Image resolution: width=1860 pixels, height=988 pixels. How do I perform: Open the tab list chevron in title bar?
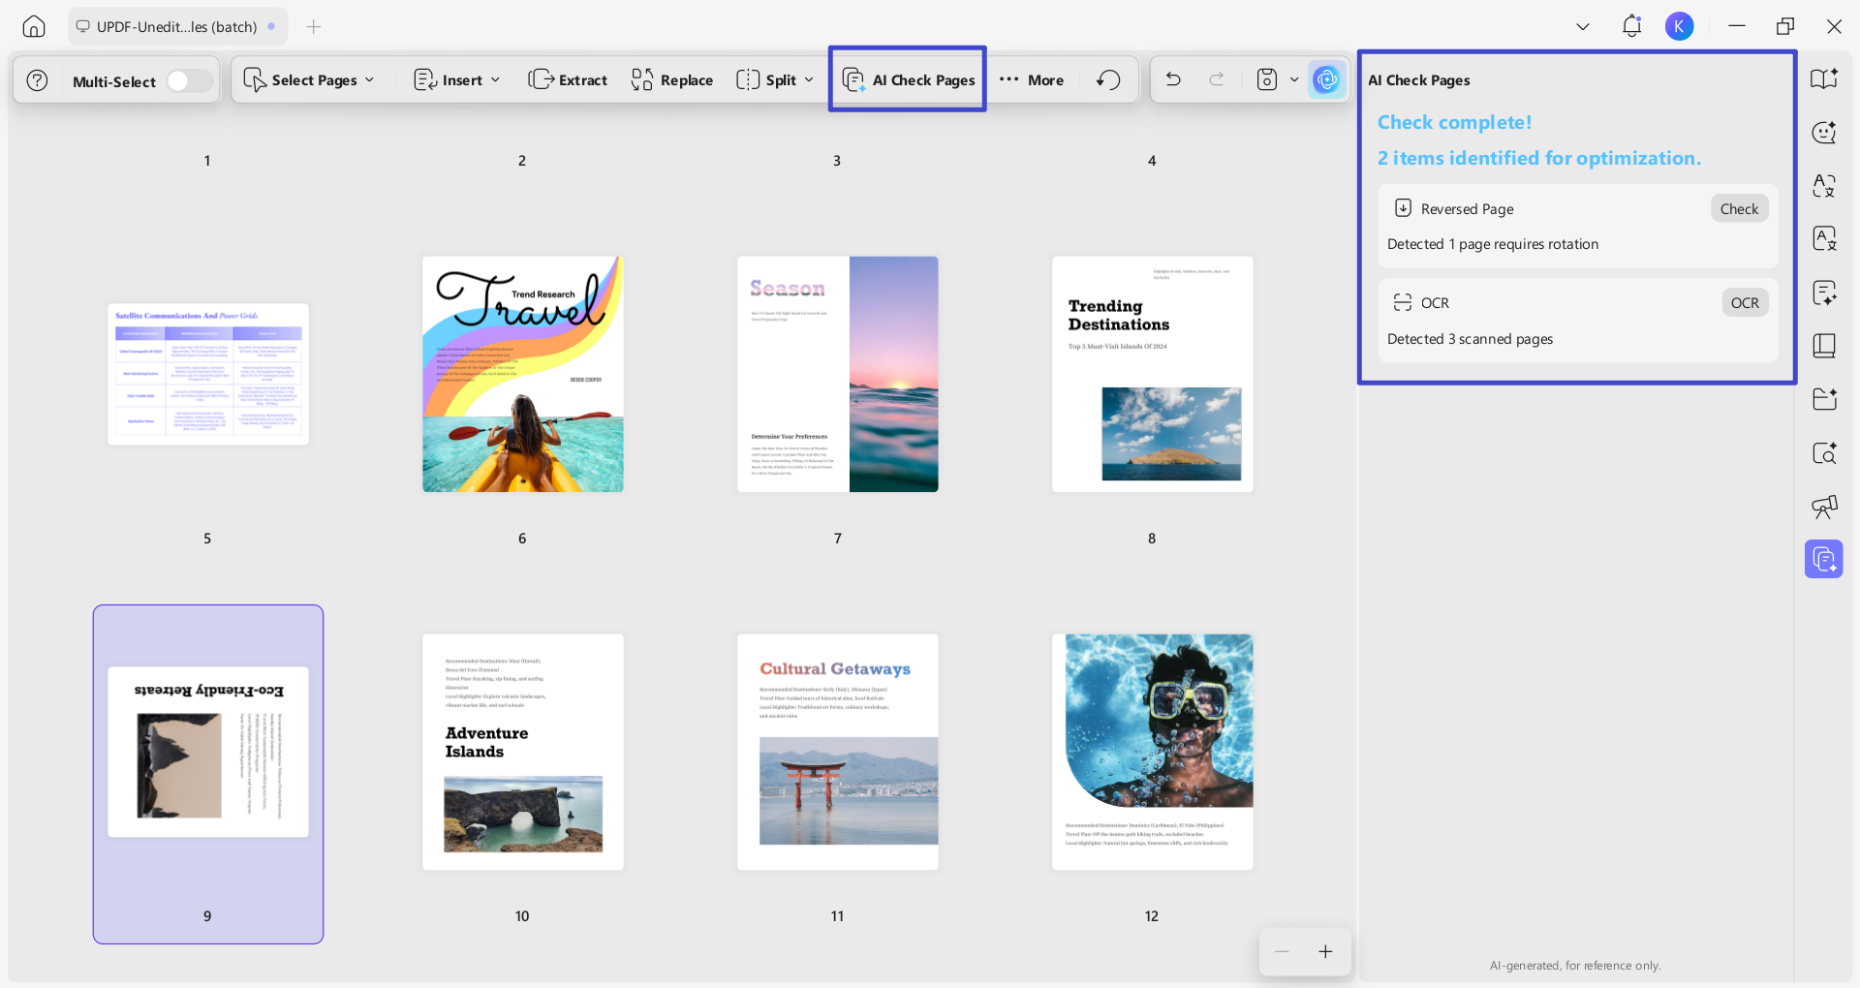click(1583, 26)
